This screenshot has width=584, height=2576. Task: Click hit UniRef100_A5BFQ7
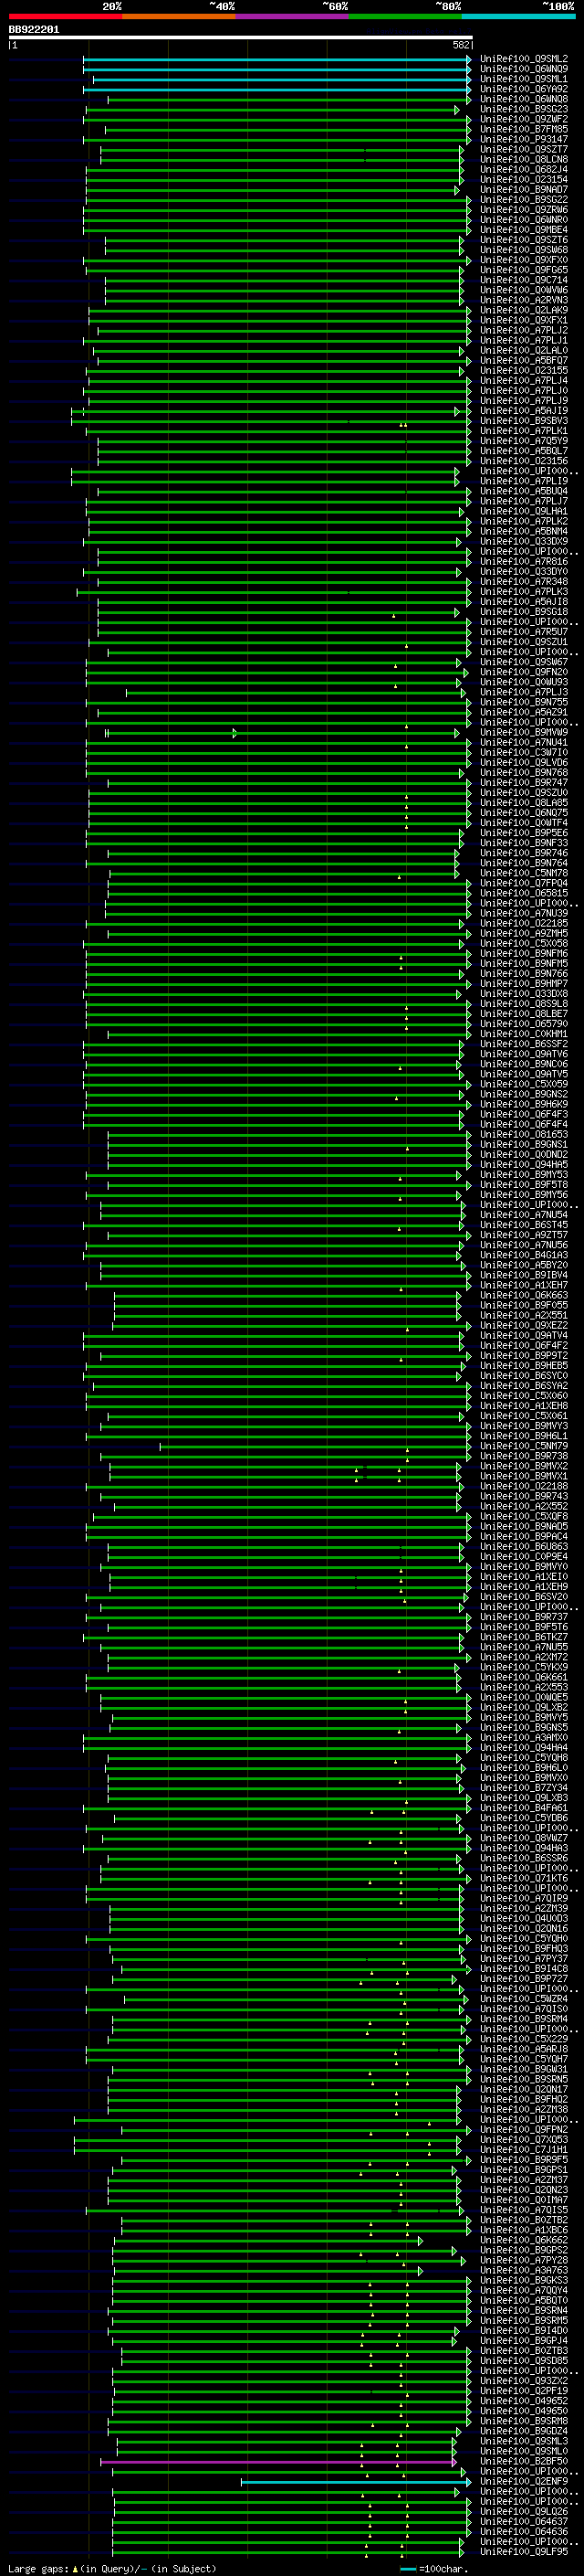pyautogui.click(x=523, y=360)
